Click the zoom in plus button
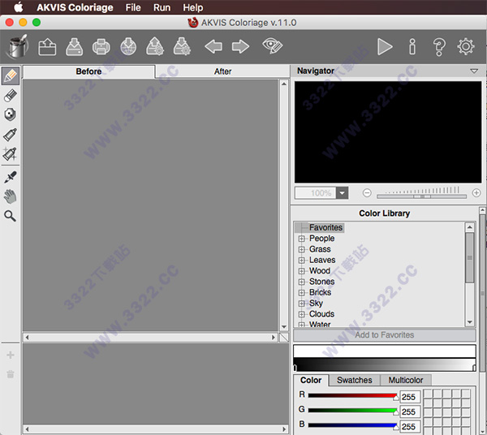487x435 pixels. 476,193
